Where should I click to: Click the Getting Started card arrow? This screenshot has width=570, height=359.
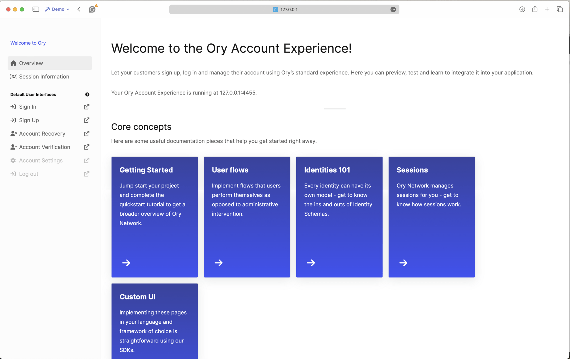(126, 263)
